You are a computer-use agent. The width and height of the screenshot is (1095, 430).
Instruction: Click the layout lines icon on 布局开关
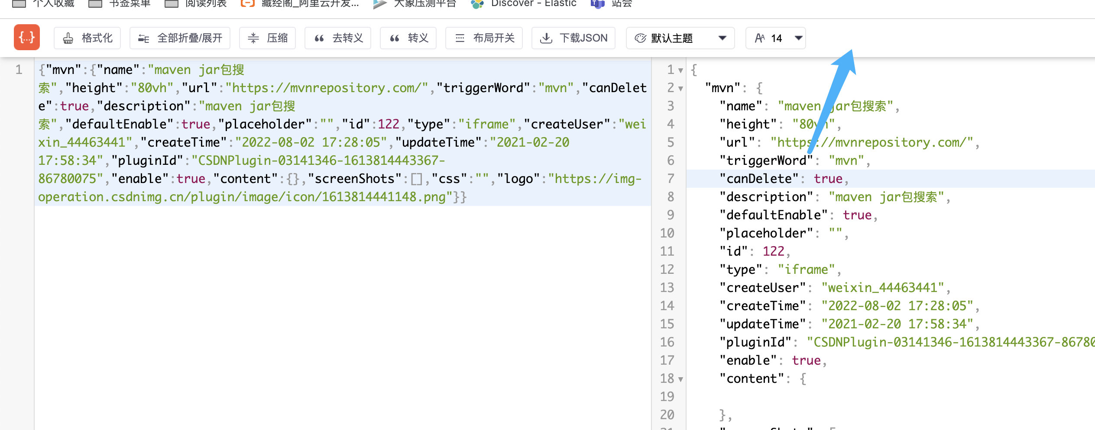click(x=460, y=39)
